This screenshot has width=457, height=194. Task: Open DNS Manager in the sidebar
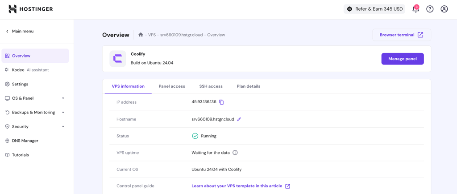(35, 141)
